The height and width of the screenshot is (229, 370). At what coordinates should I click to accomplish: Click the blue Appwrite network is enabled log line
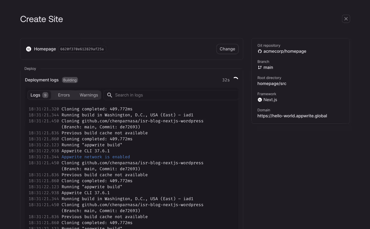click(x=96, y=157)
